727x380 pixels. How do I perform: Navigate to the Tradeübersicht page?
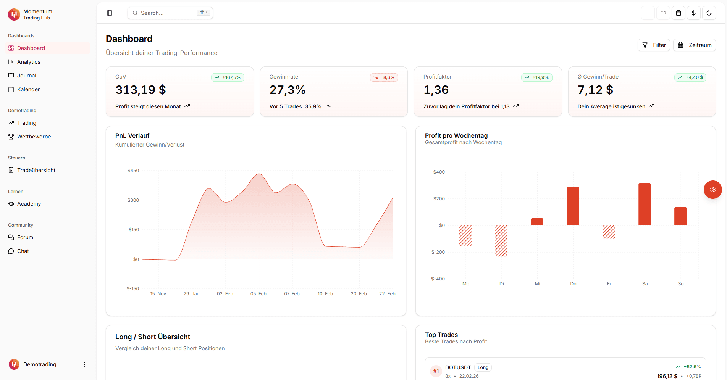pyautogui.click(x=36, y=170)
